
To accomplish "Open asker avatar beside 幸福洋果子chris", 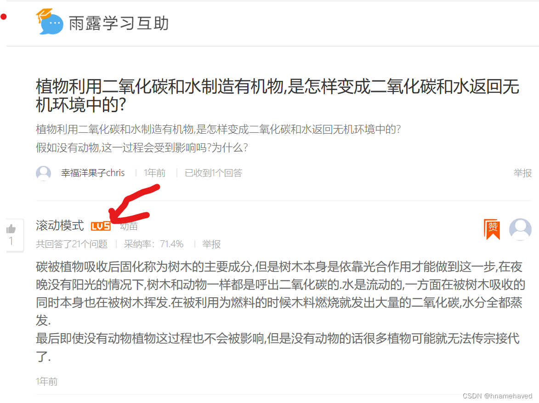I will tap(44, 173).
